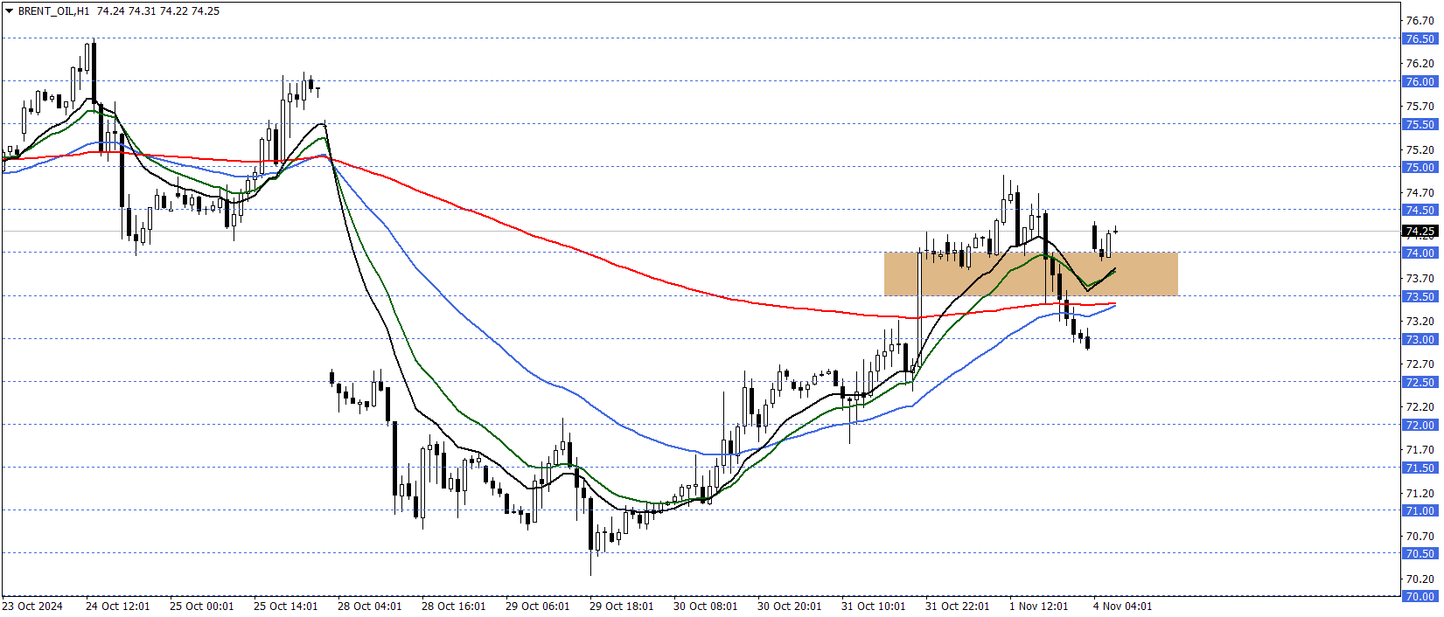This screenshot has width=1444, height=617.
Task: Click the 73.70 price scale value
Action: click(1420, 278)
